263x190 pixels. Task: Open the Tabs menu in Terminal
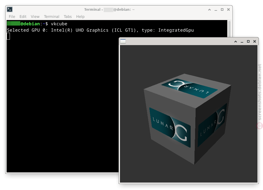pyautogui.click(x=68, y=16)
